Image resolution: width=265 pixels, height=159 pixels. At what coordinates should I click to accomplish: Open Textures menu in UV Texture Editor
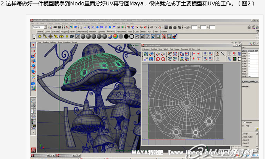pyautogui.click(x=184, y=49)
